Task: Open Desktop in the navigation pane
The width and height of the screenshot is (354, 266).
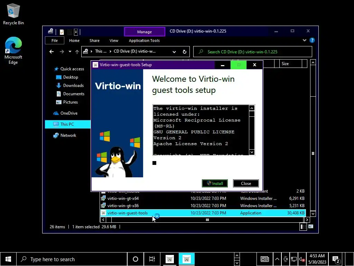Action: [67, 77]
